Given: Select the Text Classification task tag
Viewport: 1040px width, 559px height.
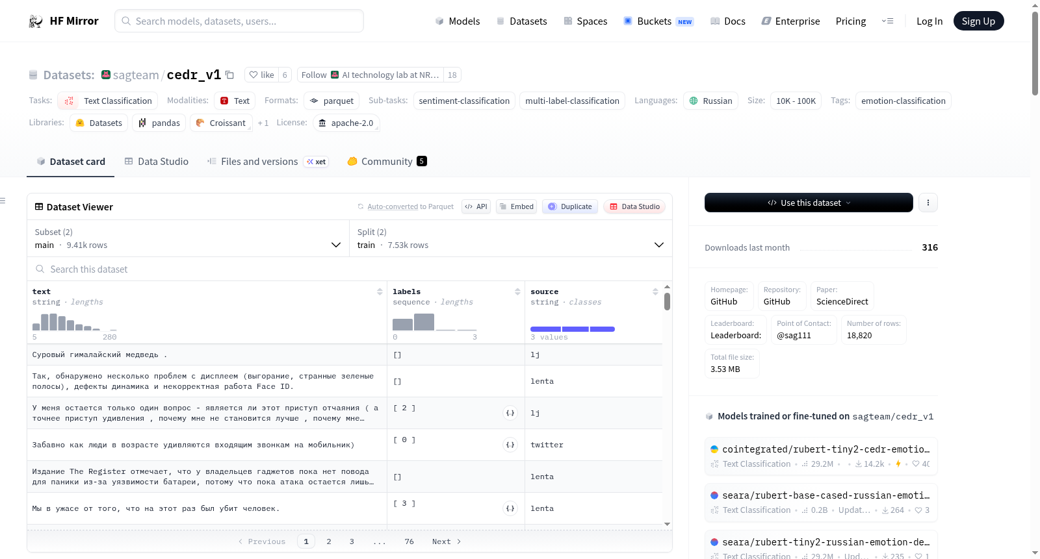Looking at the screenshot, I should point(108,101).
